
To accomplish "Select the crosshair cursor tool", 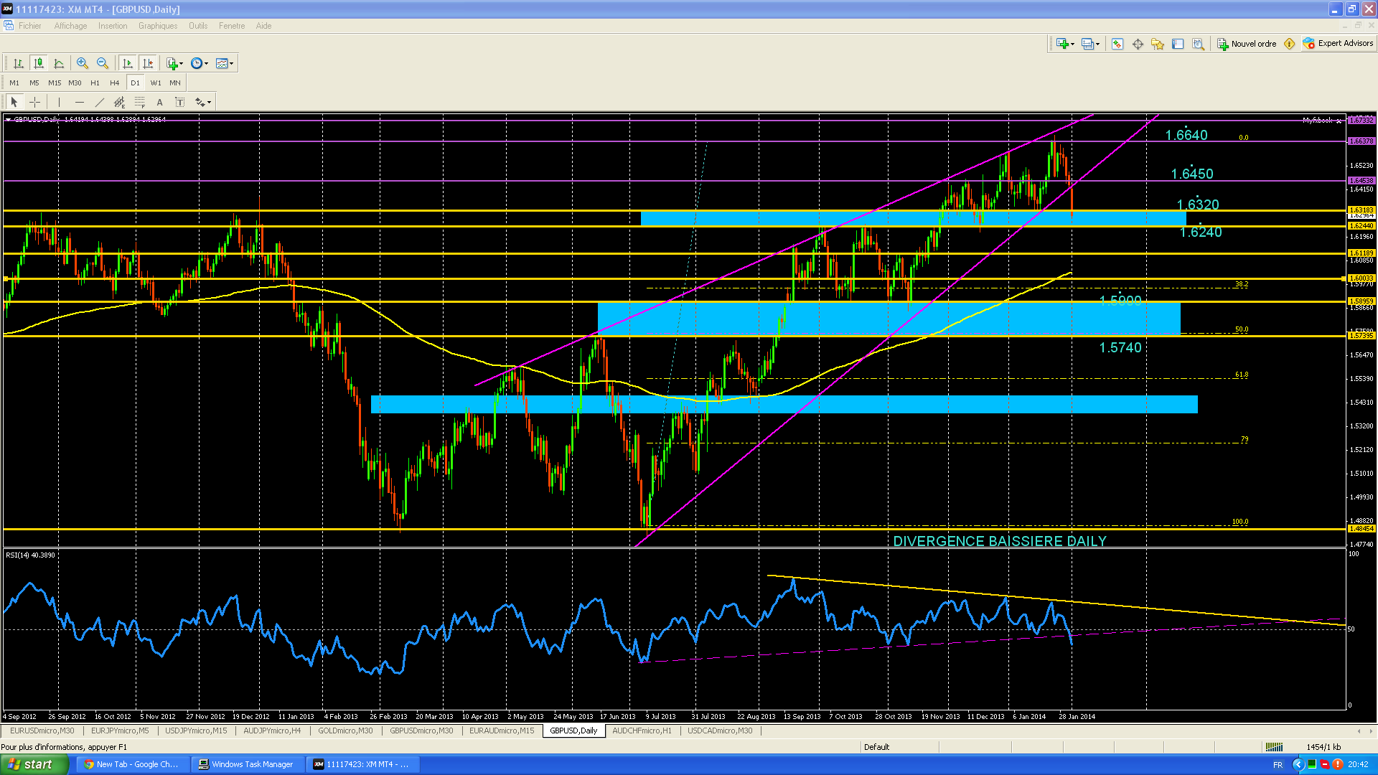I will tap(34, 102).
